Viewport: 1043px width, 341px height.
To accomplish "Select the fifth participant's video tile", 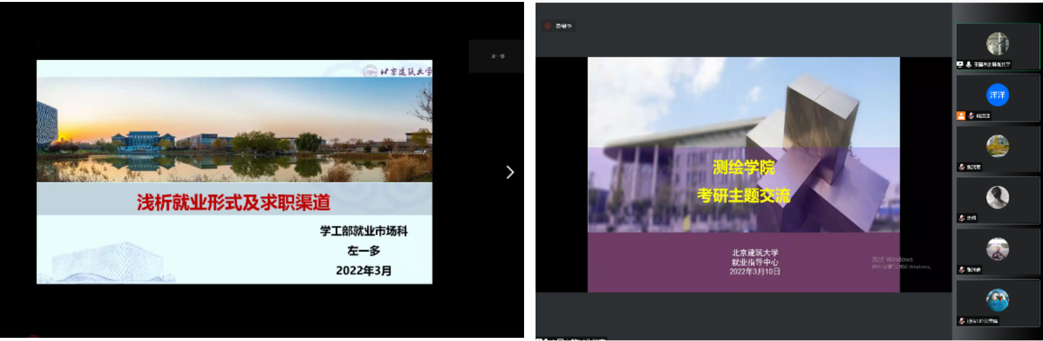I will coord(997,250).
